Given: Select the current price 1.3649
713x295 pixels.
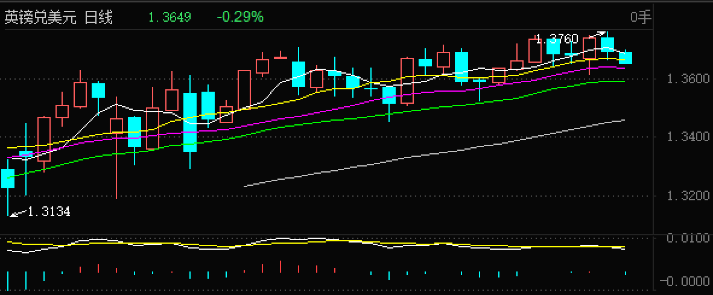Looking at the screenshot, I should 170,17.
